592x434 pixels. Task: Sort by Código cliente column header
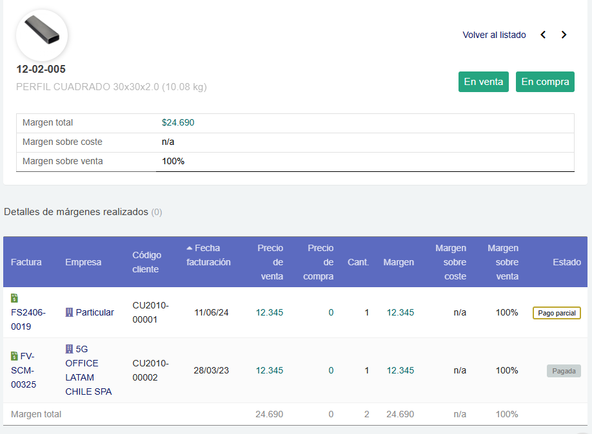[146, 262]
